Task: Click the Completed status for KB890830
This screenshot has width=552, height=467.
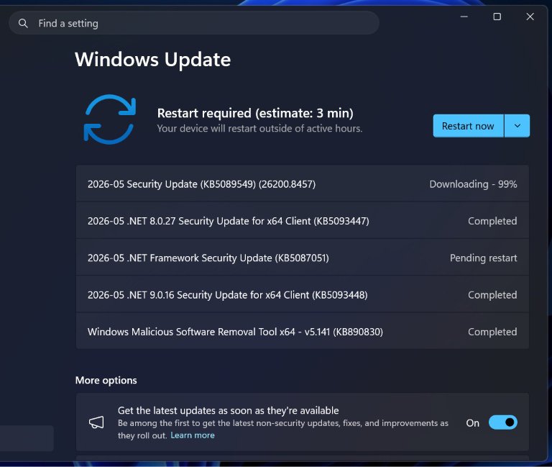Action: click(492, 332)
